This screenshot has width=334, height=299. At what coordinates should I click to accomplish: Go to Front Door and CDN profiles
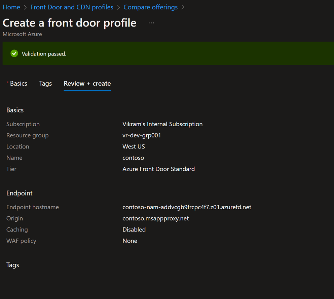[x=72, y=7]
